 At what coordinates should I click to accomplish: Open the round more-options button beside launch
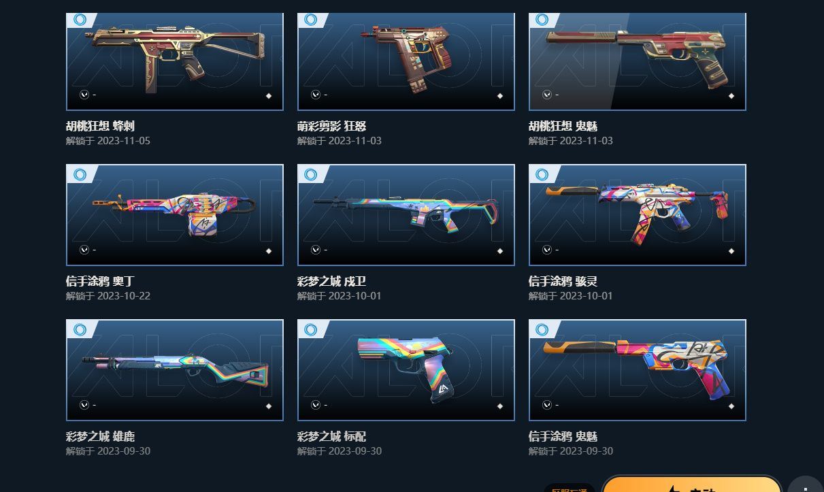point(806,485)
